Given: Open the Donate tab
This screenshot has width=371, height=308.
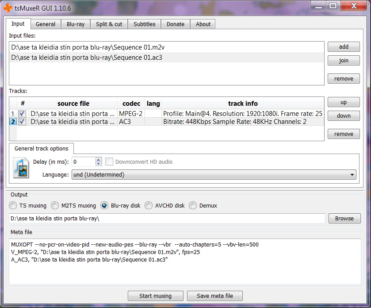Looking at the screenshot, I should (x=175, y=24).
